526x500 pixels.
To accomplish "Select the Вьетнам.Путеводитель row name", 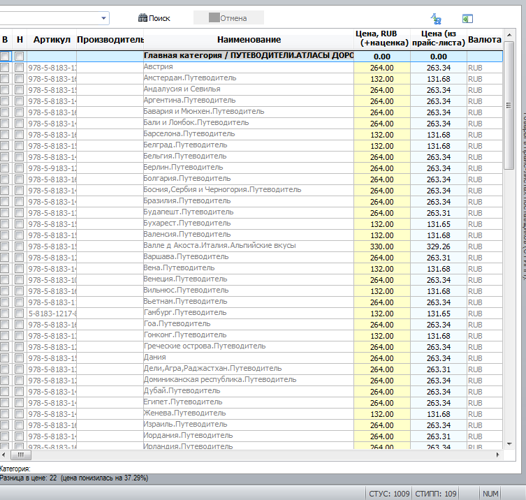I will [x=186, y=301].
